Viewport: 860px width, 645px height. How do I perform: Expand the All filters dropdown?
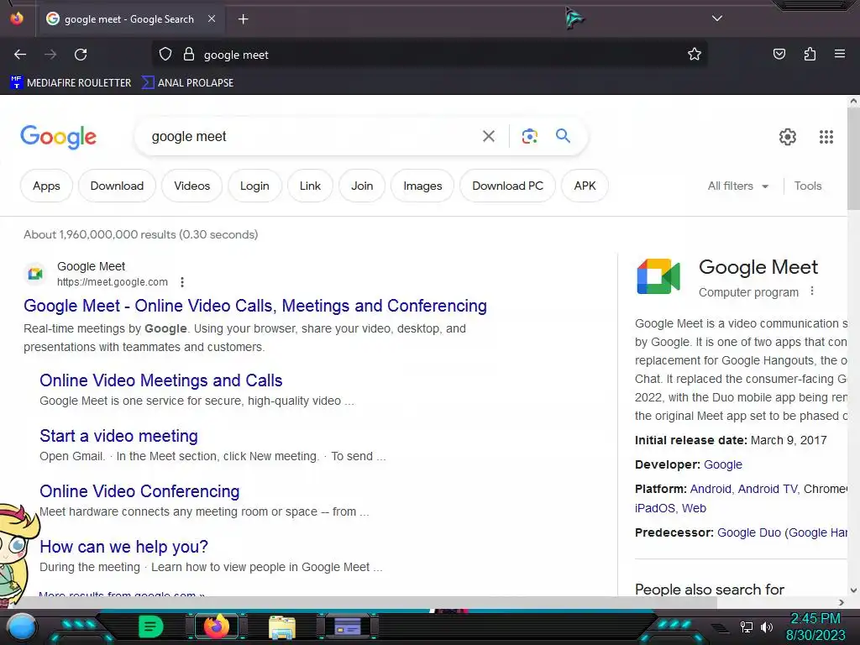[737, 186]
